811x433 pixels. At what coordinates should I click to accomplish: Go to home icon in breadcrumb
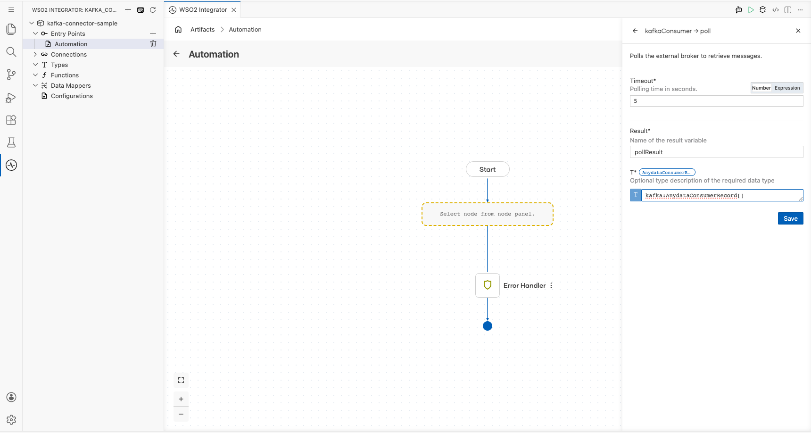click(x=178, y=29)
